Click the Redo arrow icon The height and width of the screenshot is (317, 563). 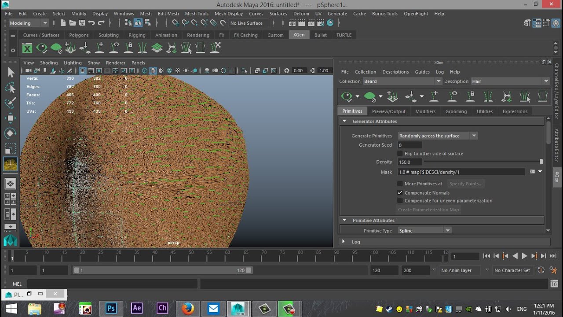pyautogui.click(x=101, y=23)
